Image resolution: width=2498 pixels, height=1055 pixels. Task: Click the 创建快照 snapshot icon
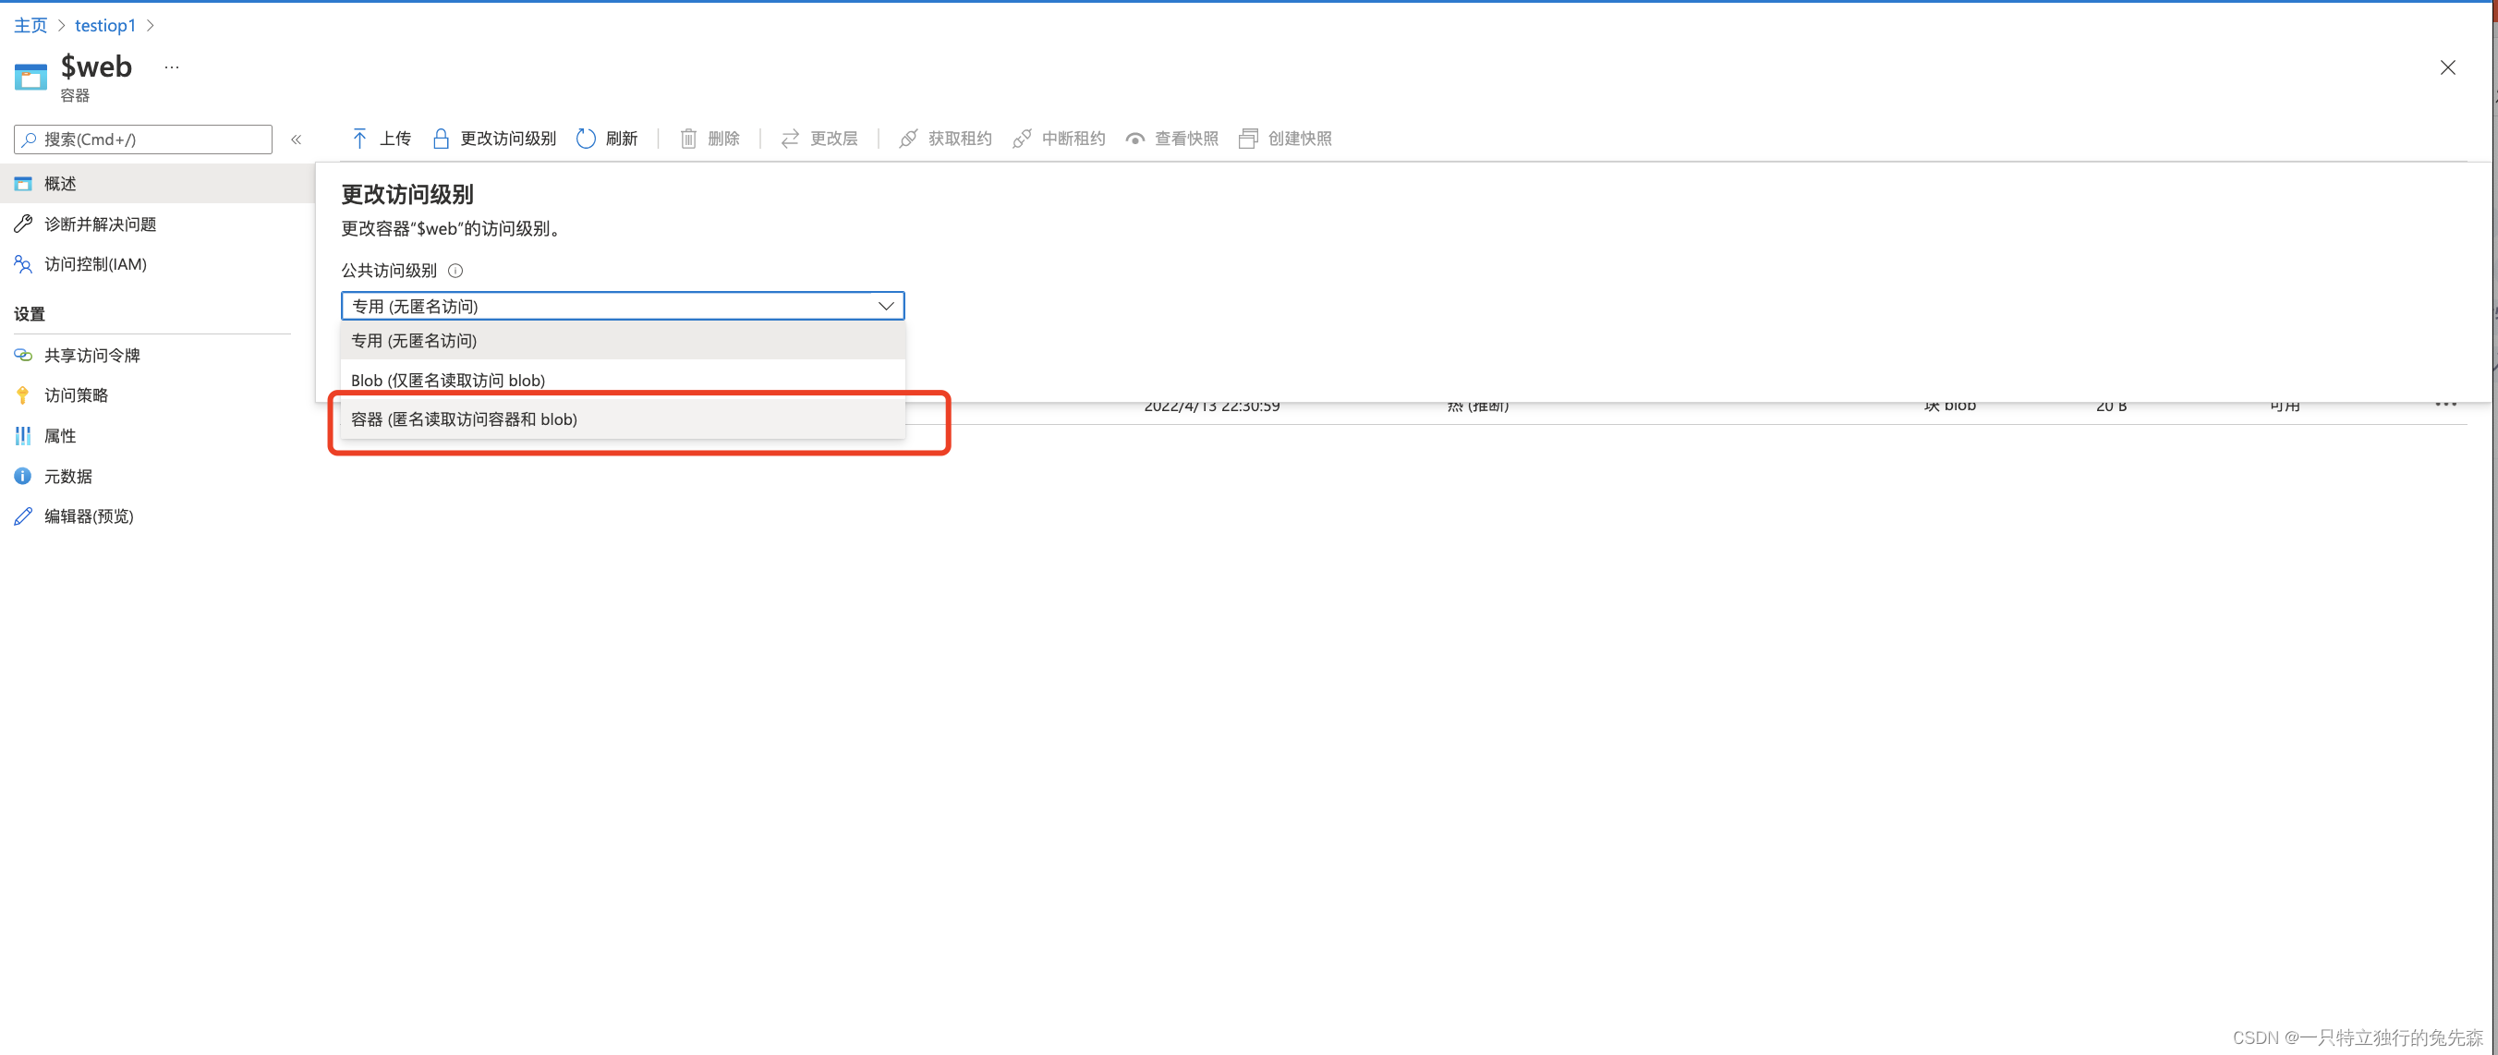coord(1248,139)
